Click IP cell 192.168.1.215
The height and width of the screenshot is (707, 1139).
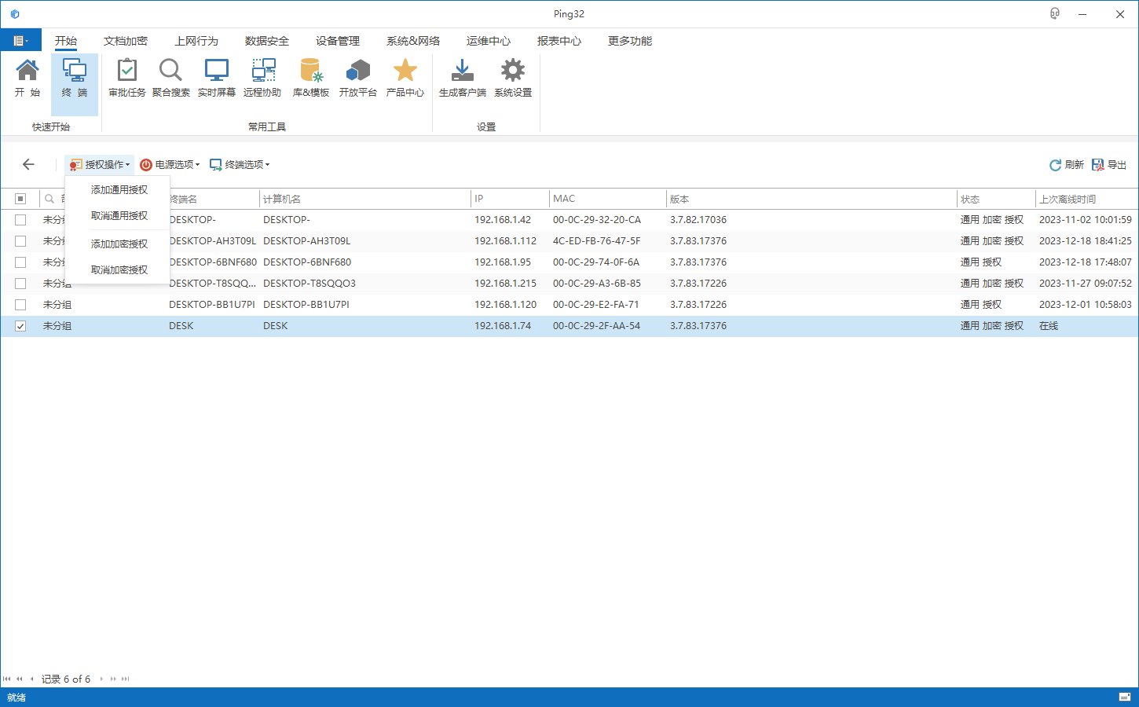pos(505,284)
